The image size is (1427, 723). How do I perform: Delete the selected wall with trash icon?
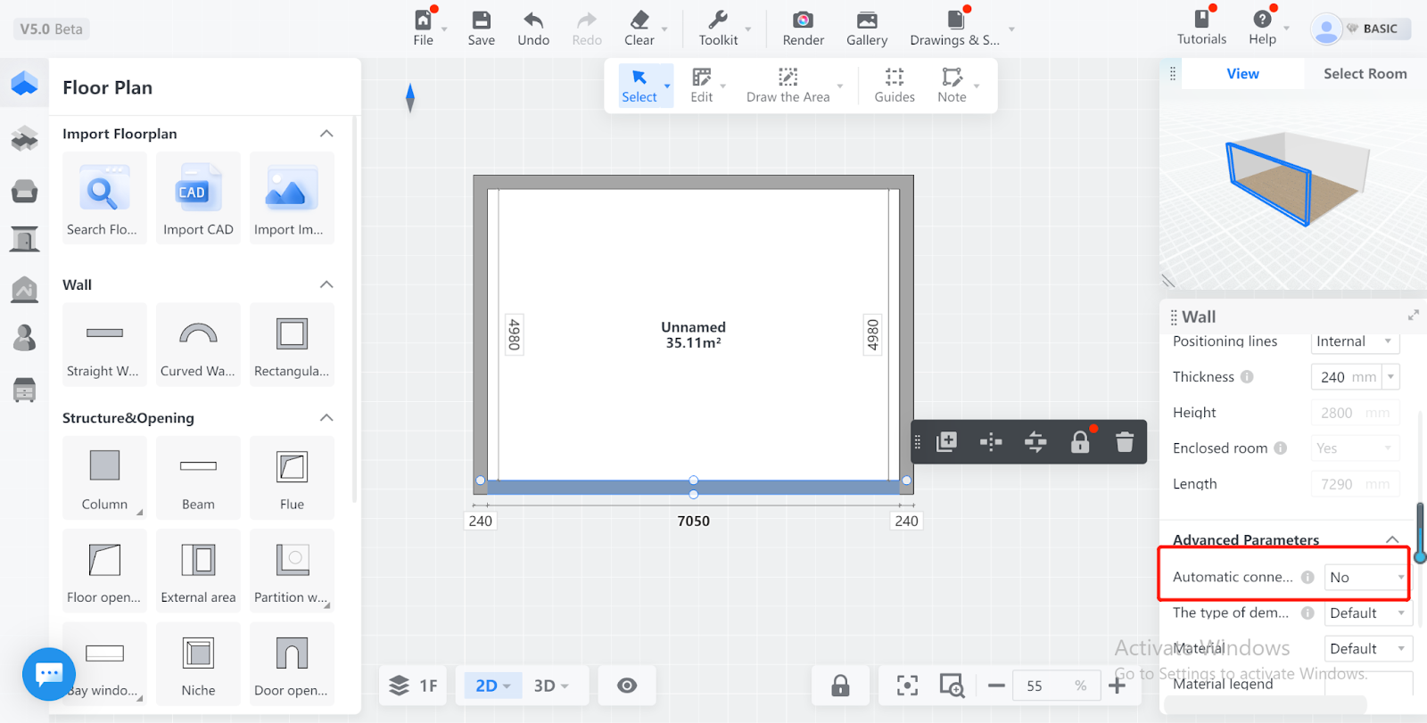(1124, 442)
